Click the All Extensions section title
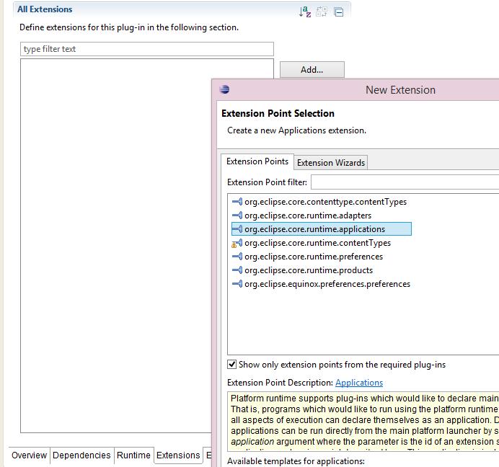The image size is (499, 467). (45, 9)
